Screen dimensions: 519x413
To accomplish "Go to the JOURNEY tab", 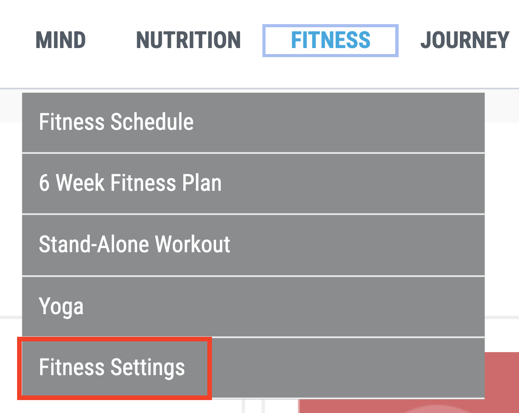I will [x=465, y=40].
